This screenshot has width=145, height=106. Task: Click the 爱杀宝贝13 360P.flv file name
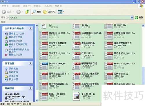[124, 84]
